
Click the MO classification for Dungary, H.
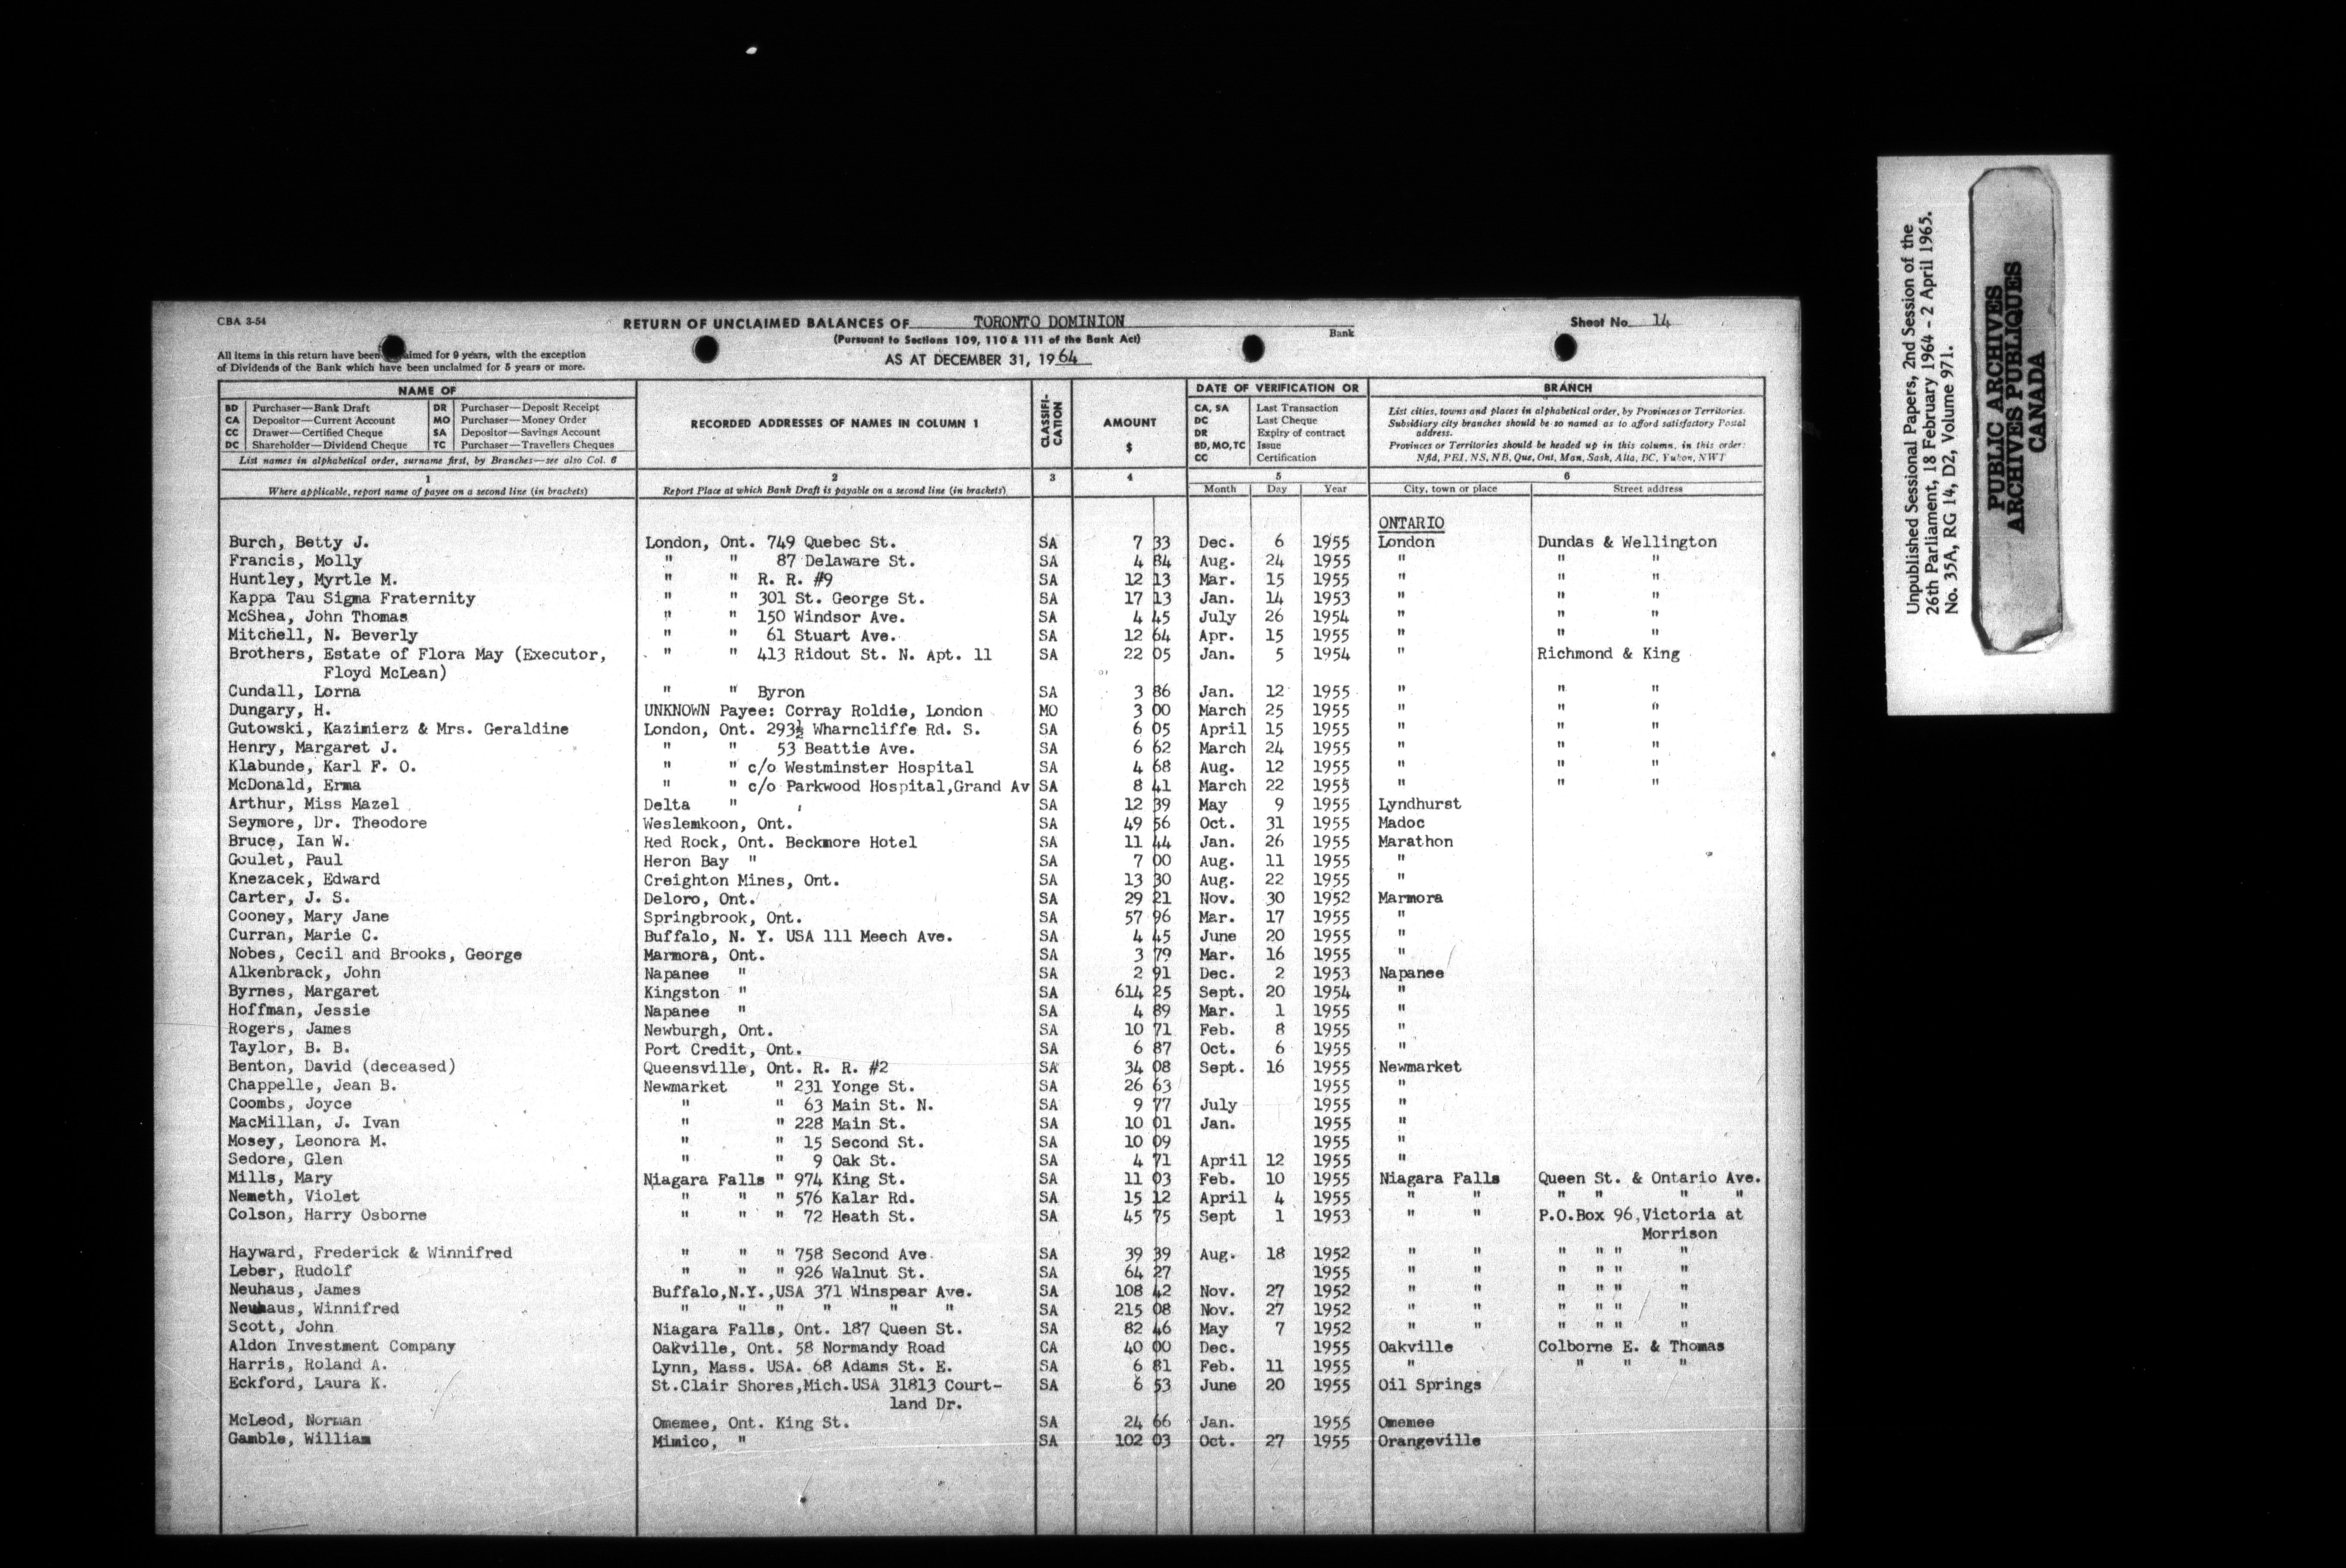(x=1049, y=711)
